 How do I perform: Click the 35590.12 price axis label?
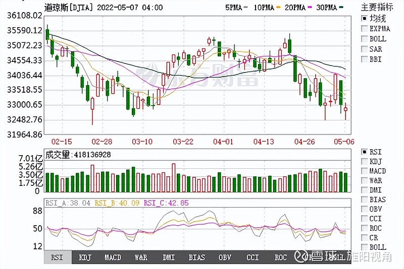click(x=24, y=30)
